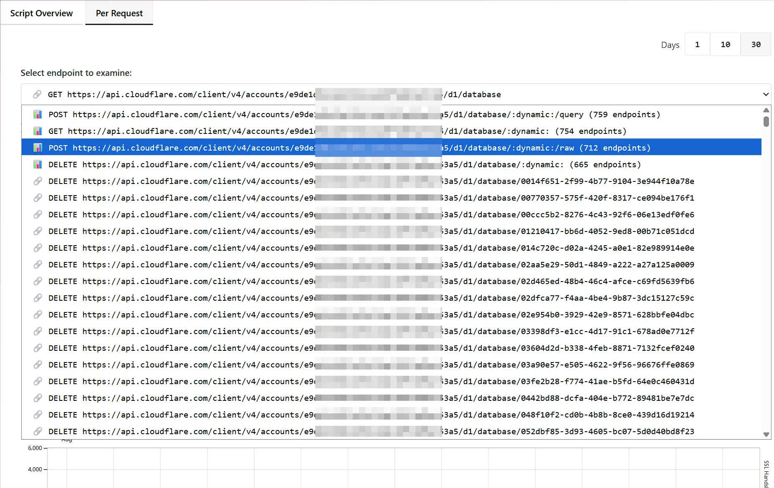Screen dimensions: 774x488
Task: Collapse the endpoint dropdown chevron
Action: 766,94
